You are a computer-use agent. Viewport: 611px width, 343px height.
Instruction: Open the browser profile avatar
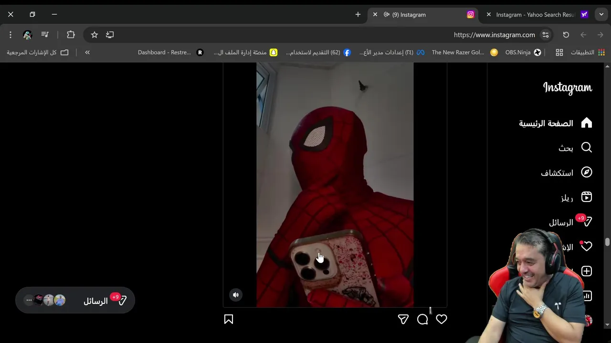pyautogui.click(x=28, y=35)
